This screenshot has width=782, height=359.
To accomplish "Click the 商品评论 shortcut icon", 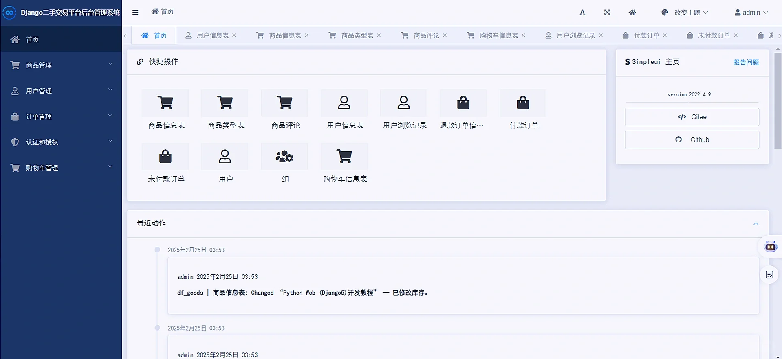I will 284,103.
